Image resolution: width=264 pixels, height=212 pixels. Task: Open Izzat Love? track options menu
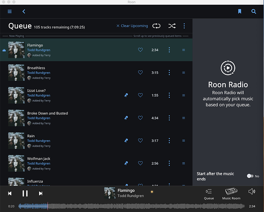(169, 95)
